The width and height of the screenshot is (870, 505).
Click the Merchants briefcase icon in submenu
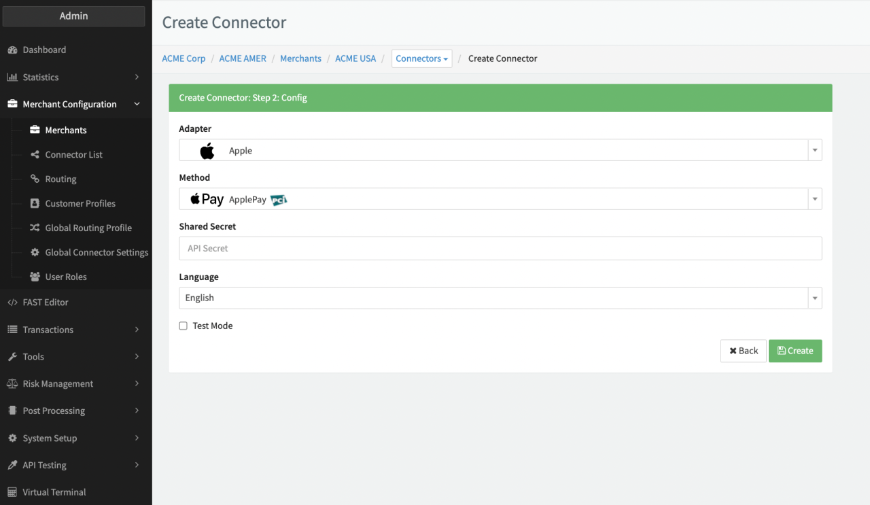point(35,130)
